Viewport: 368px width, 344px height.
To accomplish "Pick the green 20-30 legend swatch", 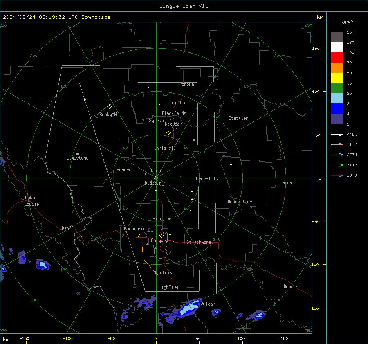I will pyautogui.click(x=337, y=88).
